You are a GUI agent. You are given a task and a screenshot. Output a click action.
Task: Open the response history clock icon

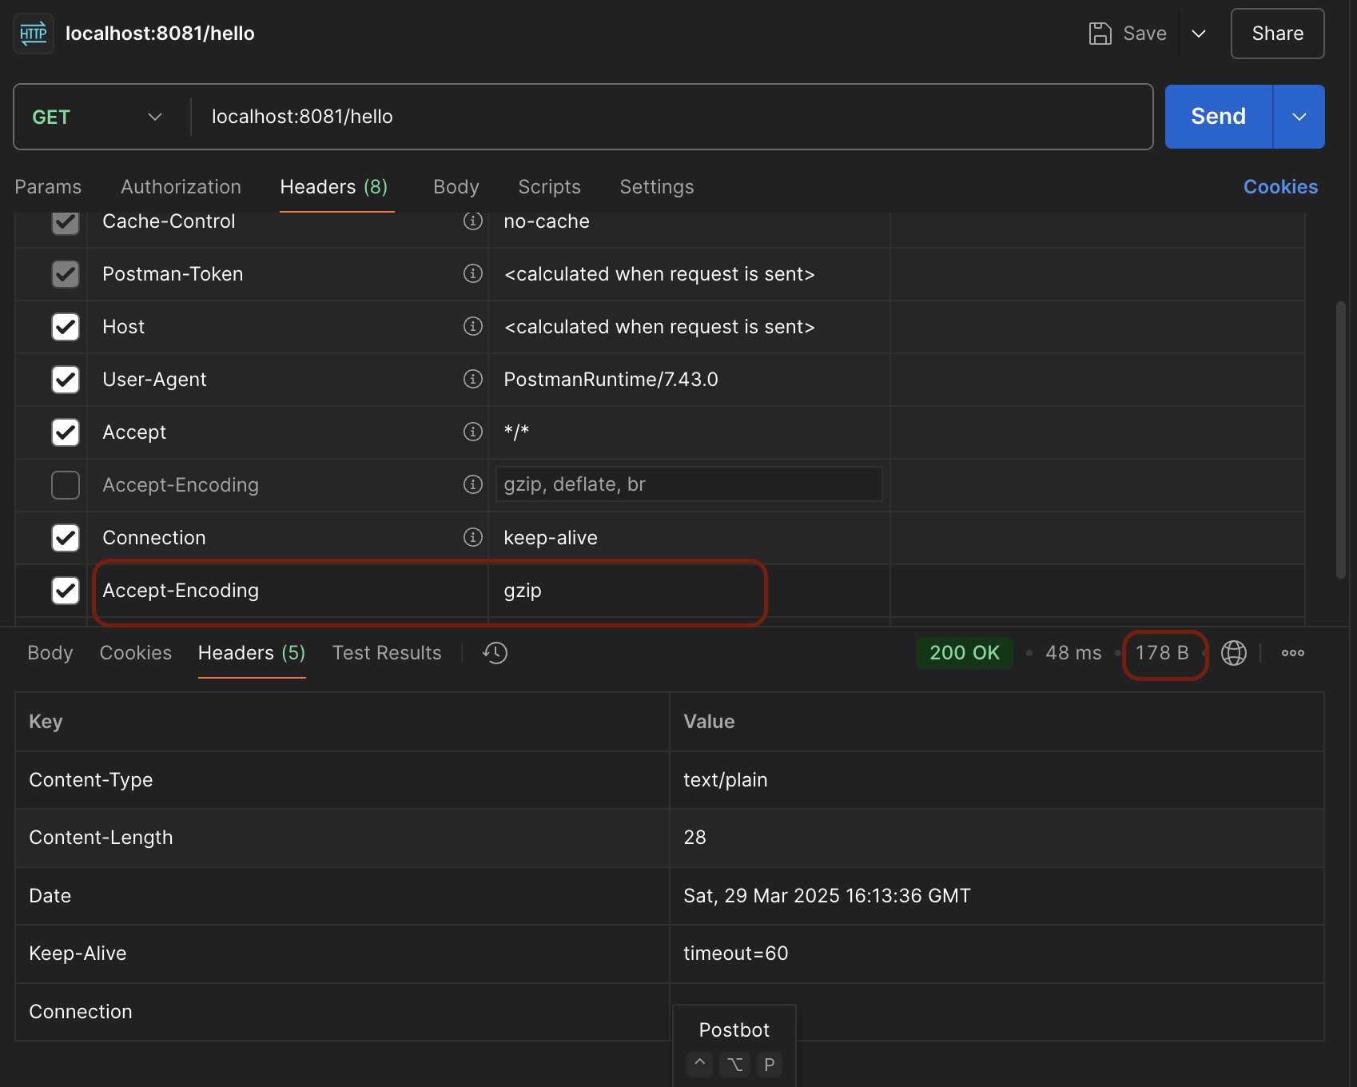pos(495,653)
